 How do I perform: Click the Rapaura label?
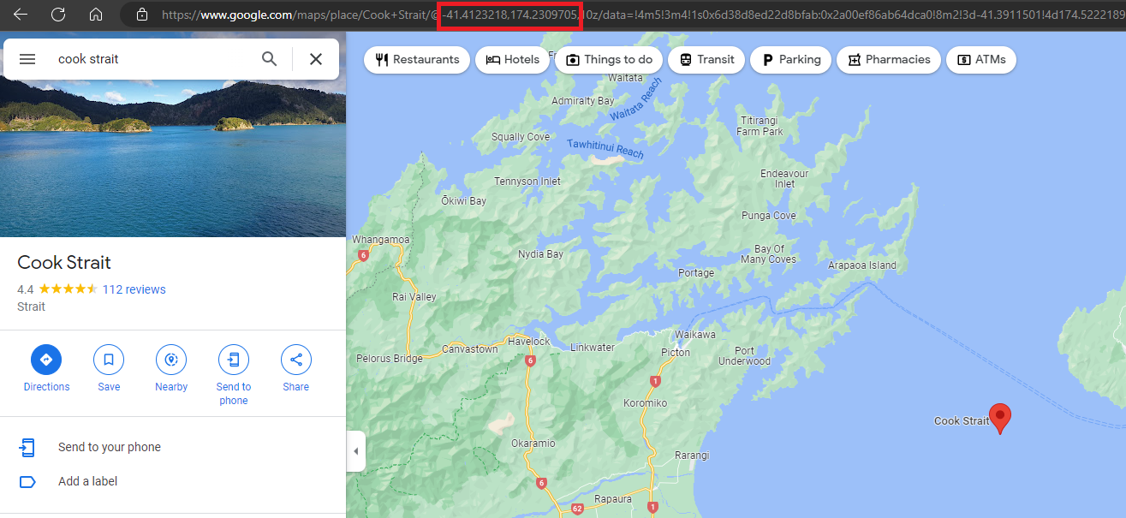[613, 498]
